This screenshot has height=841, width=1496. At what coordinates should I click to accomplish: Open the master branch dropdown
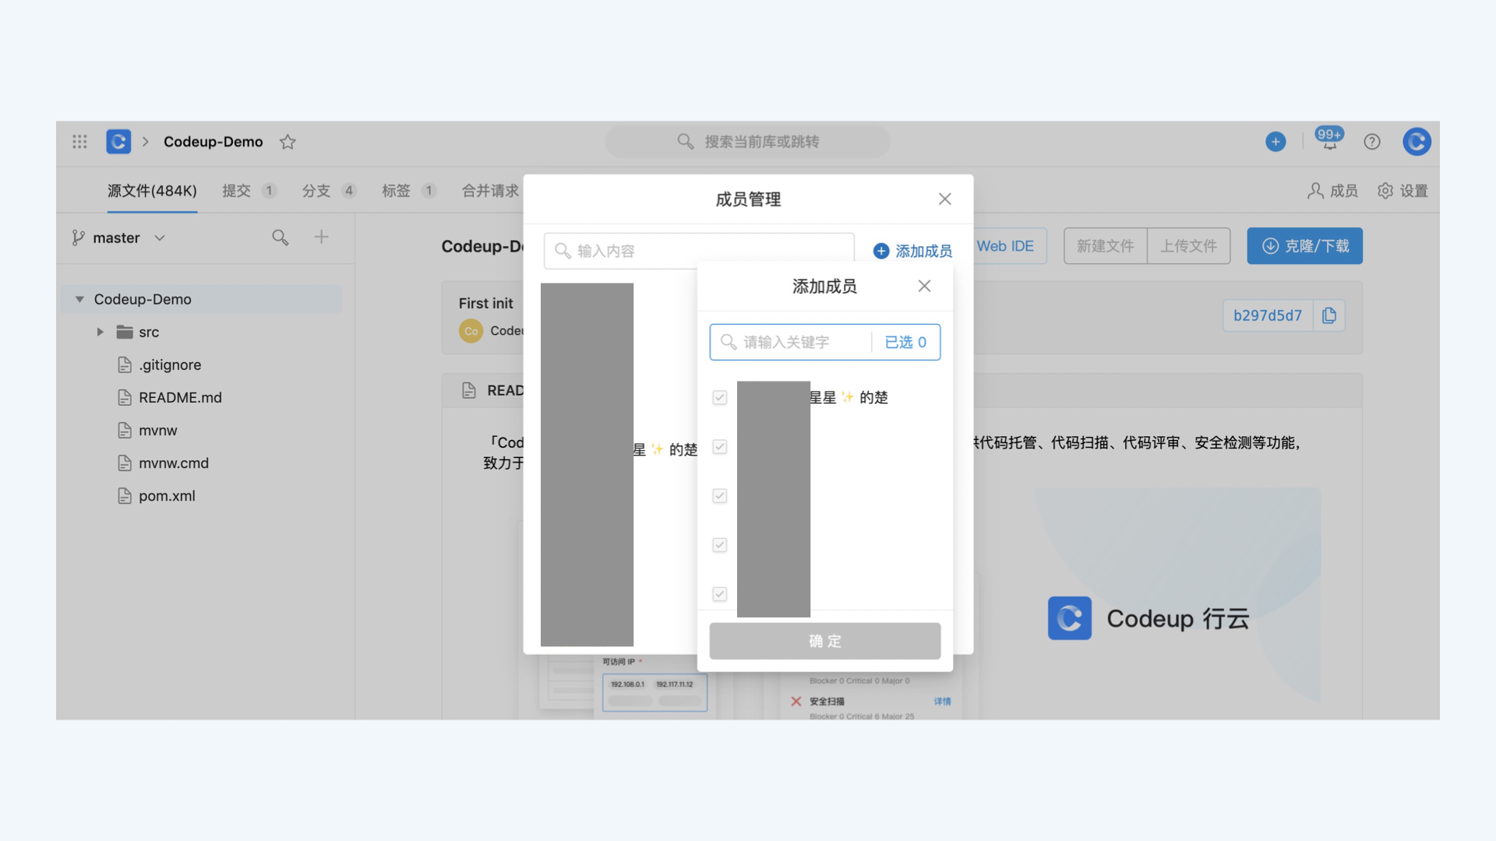(x=118, y=238)
